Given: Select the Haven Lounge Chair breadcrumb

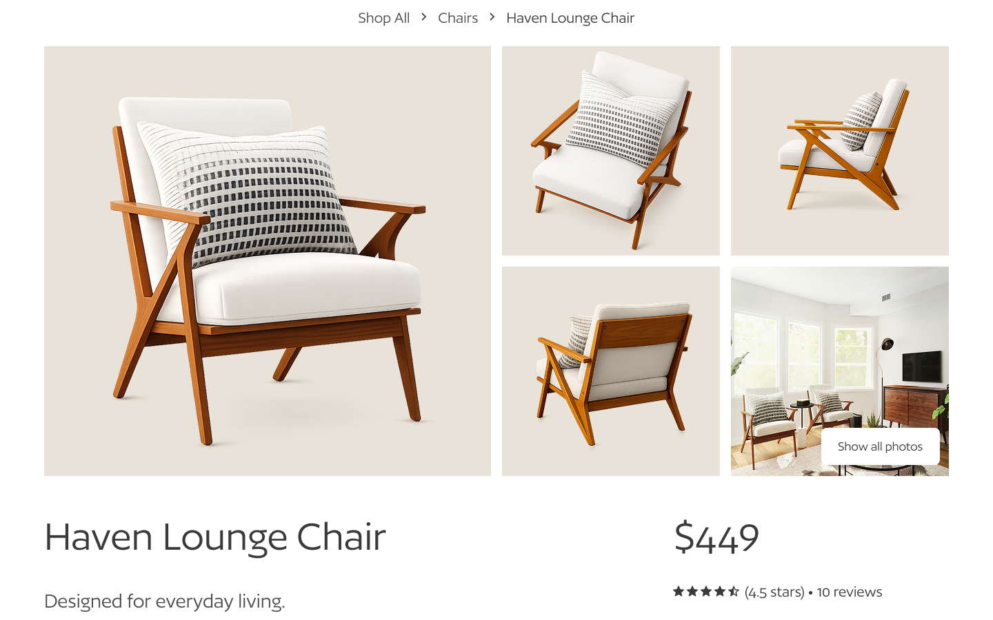Looking at the screenshot, I should [570, 18].
